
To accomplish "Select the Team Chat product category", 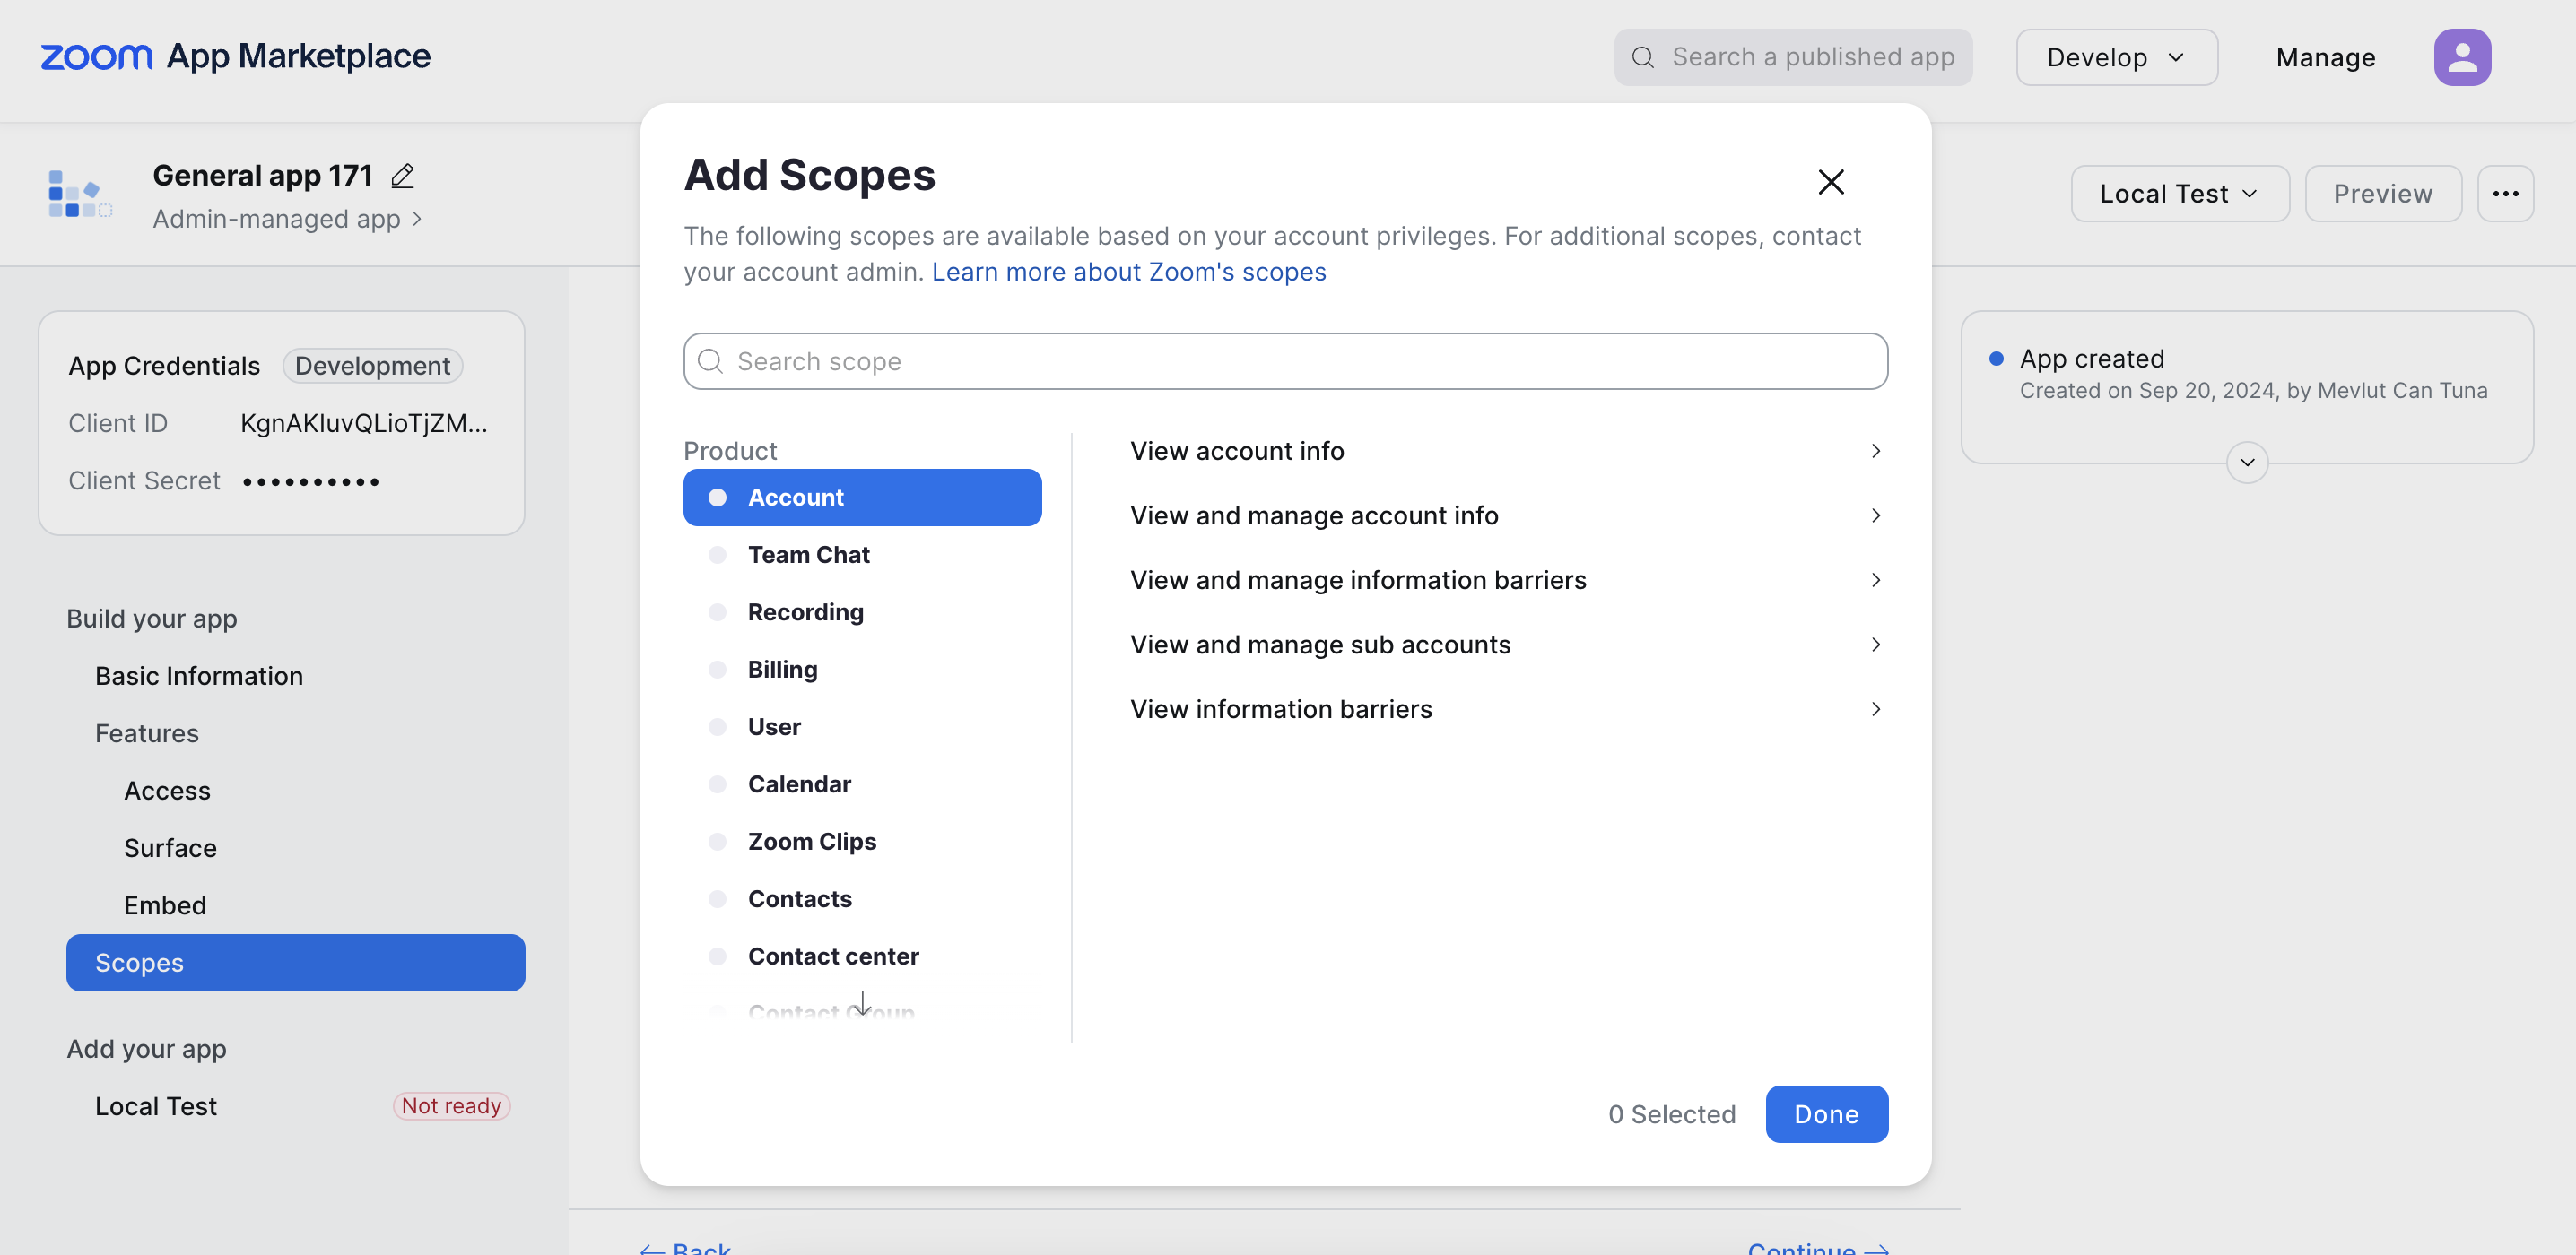I will pyautogui.click(x=862, y=555).
